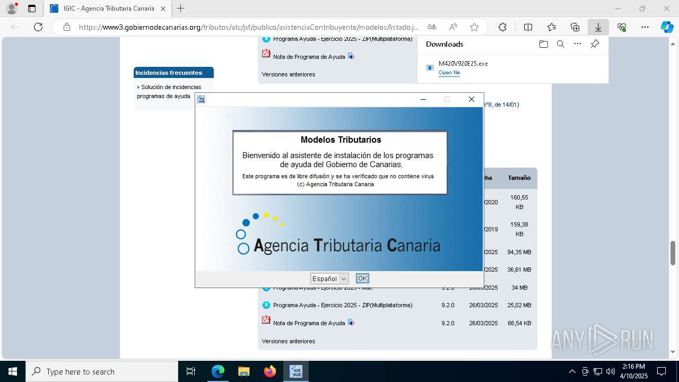This screenshot has width=679, height=382.
Task: Click the Tamaño column header
Action: point(519,178)
